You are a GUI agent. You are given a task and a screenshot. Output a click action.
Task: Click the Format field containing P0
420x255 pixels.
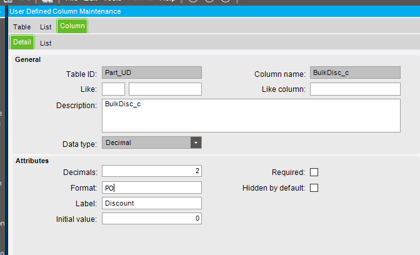click(x=152, y=187)
